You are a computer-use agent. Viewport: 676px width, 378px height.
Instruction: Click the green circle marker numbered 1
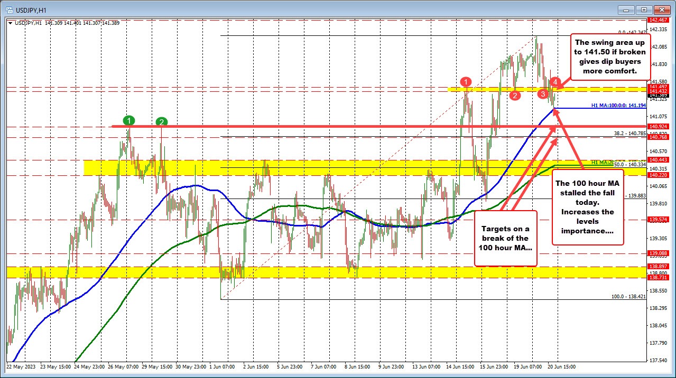127,119
